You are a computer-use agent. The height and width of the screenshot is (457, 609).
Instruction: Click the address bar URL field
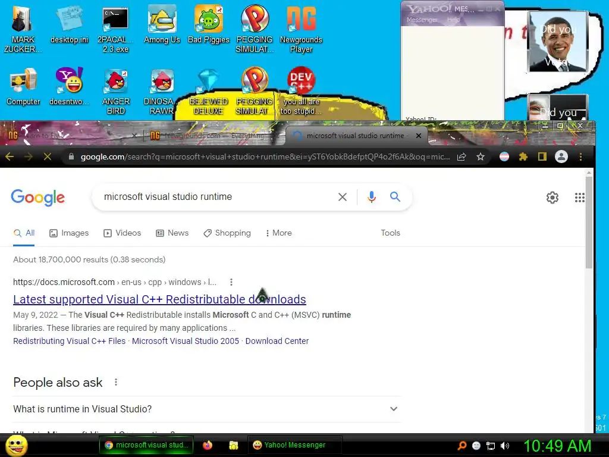[265, 156]
